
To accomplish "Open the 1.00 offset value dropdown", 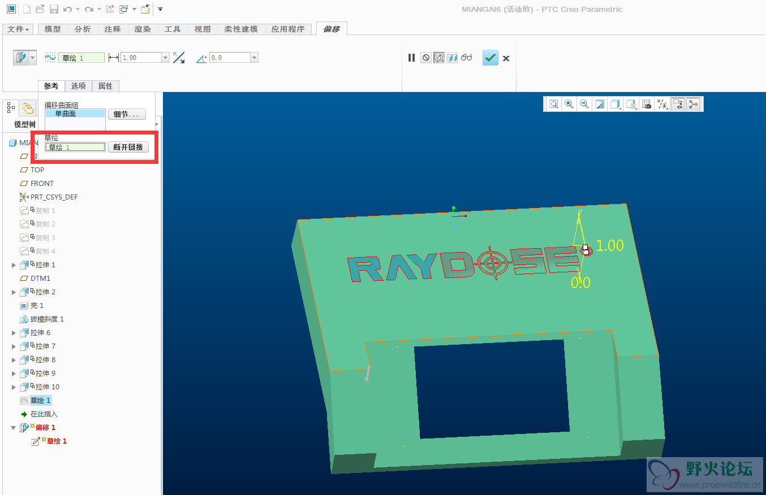I will pyautogui.click(x=165, y=58).
